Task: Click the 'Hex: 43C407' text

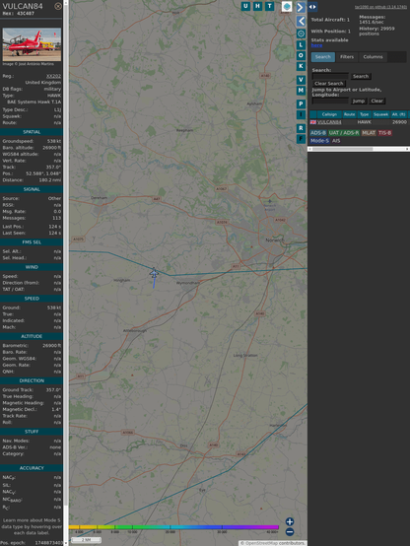Action: [x=18, y=14]
